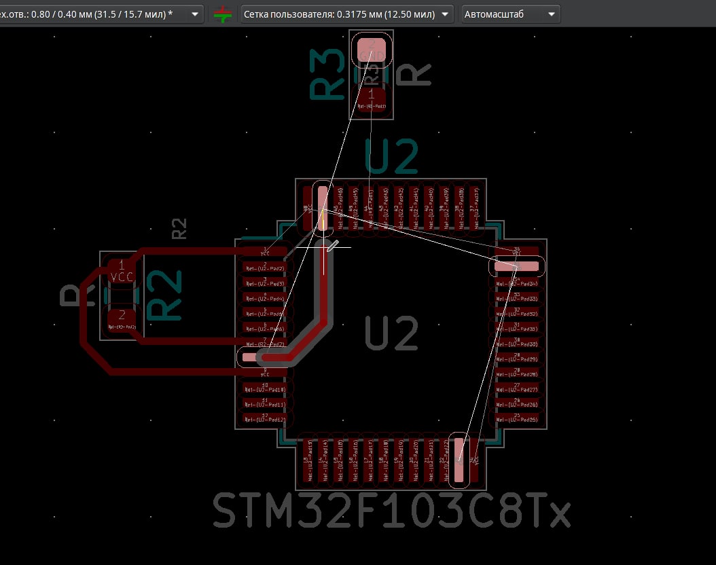Select bottom pad Net-(U2-Pad21)
The height and width of the screenshot is (565, 716).
[x=429, y=460]
